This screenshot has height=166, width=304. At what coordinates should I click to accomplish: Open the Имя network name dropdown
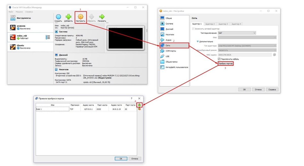point(247,37)
